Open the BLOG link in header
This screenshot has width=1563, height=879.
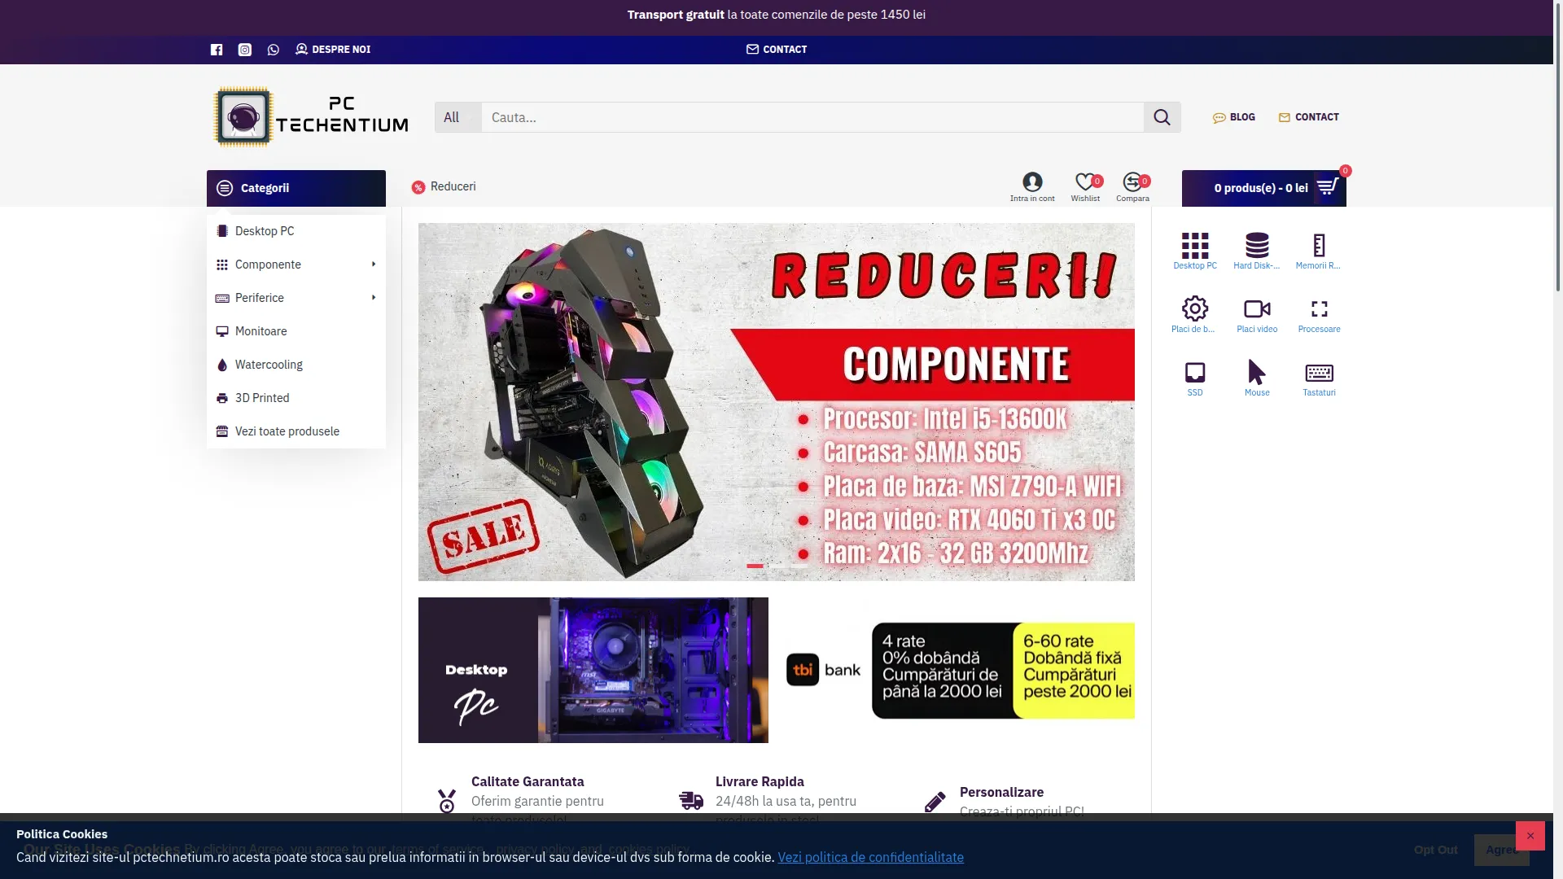[1233, 117]
